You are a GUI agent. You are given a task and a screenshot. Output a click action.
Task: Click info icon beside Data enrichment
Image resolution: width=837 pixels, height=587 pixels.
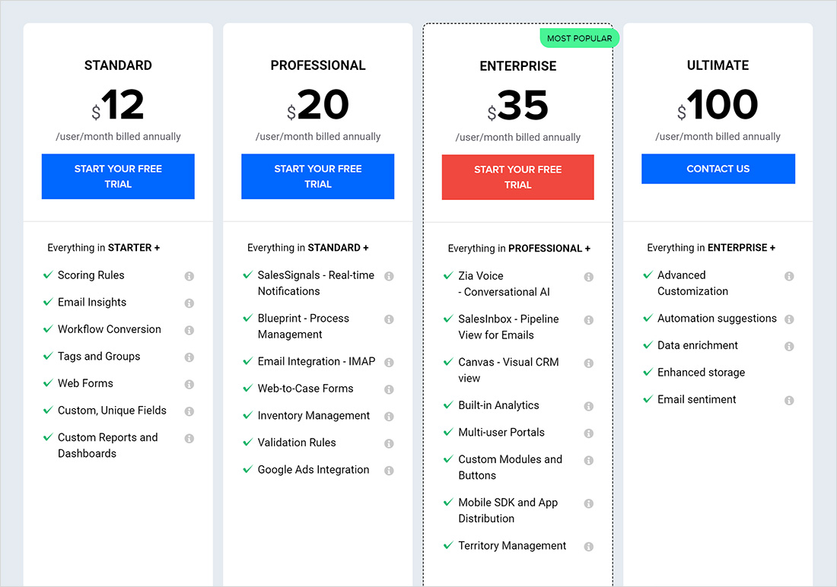tap(789, 346)
